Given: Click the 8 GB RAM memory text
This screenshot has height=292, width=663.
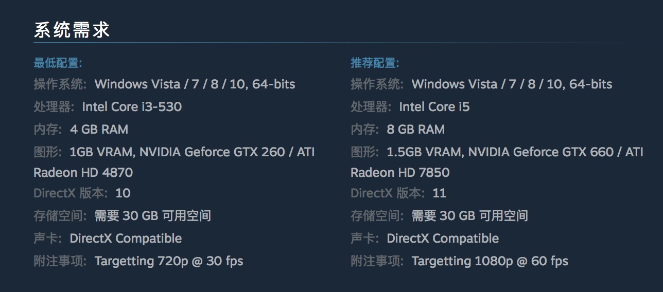Looking at the screenshot, I should (x=415, y=130).
